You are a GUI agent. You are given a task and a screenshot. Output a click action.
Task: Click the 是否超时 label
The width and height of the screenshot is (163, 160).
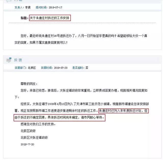click(x=77, y=68)
